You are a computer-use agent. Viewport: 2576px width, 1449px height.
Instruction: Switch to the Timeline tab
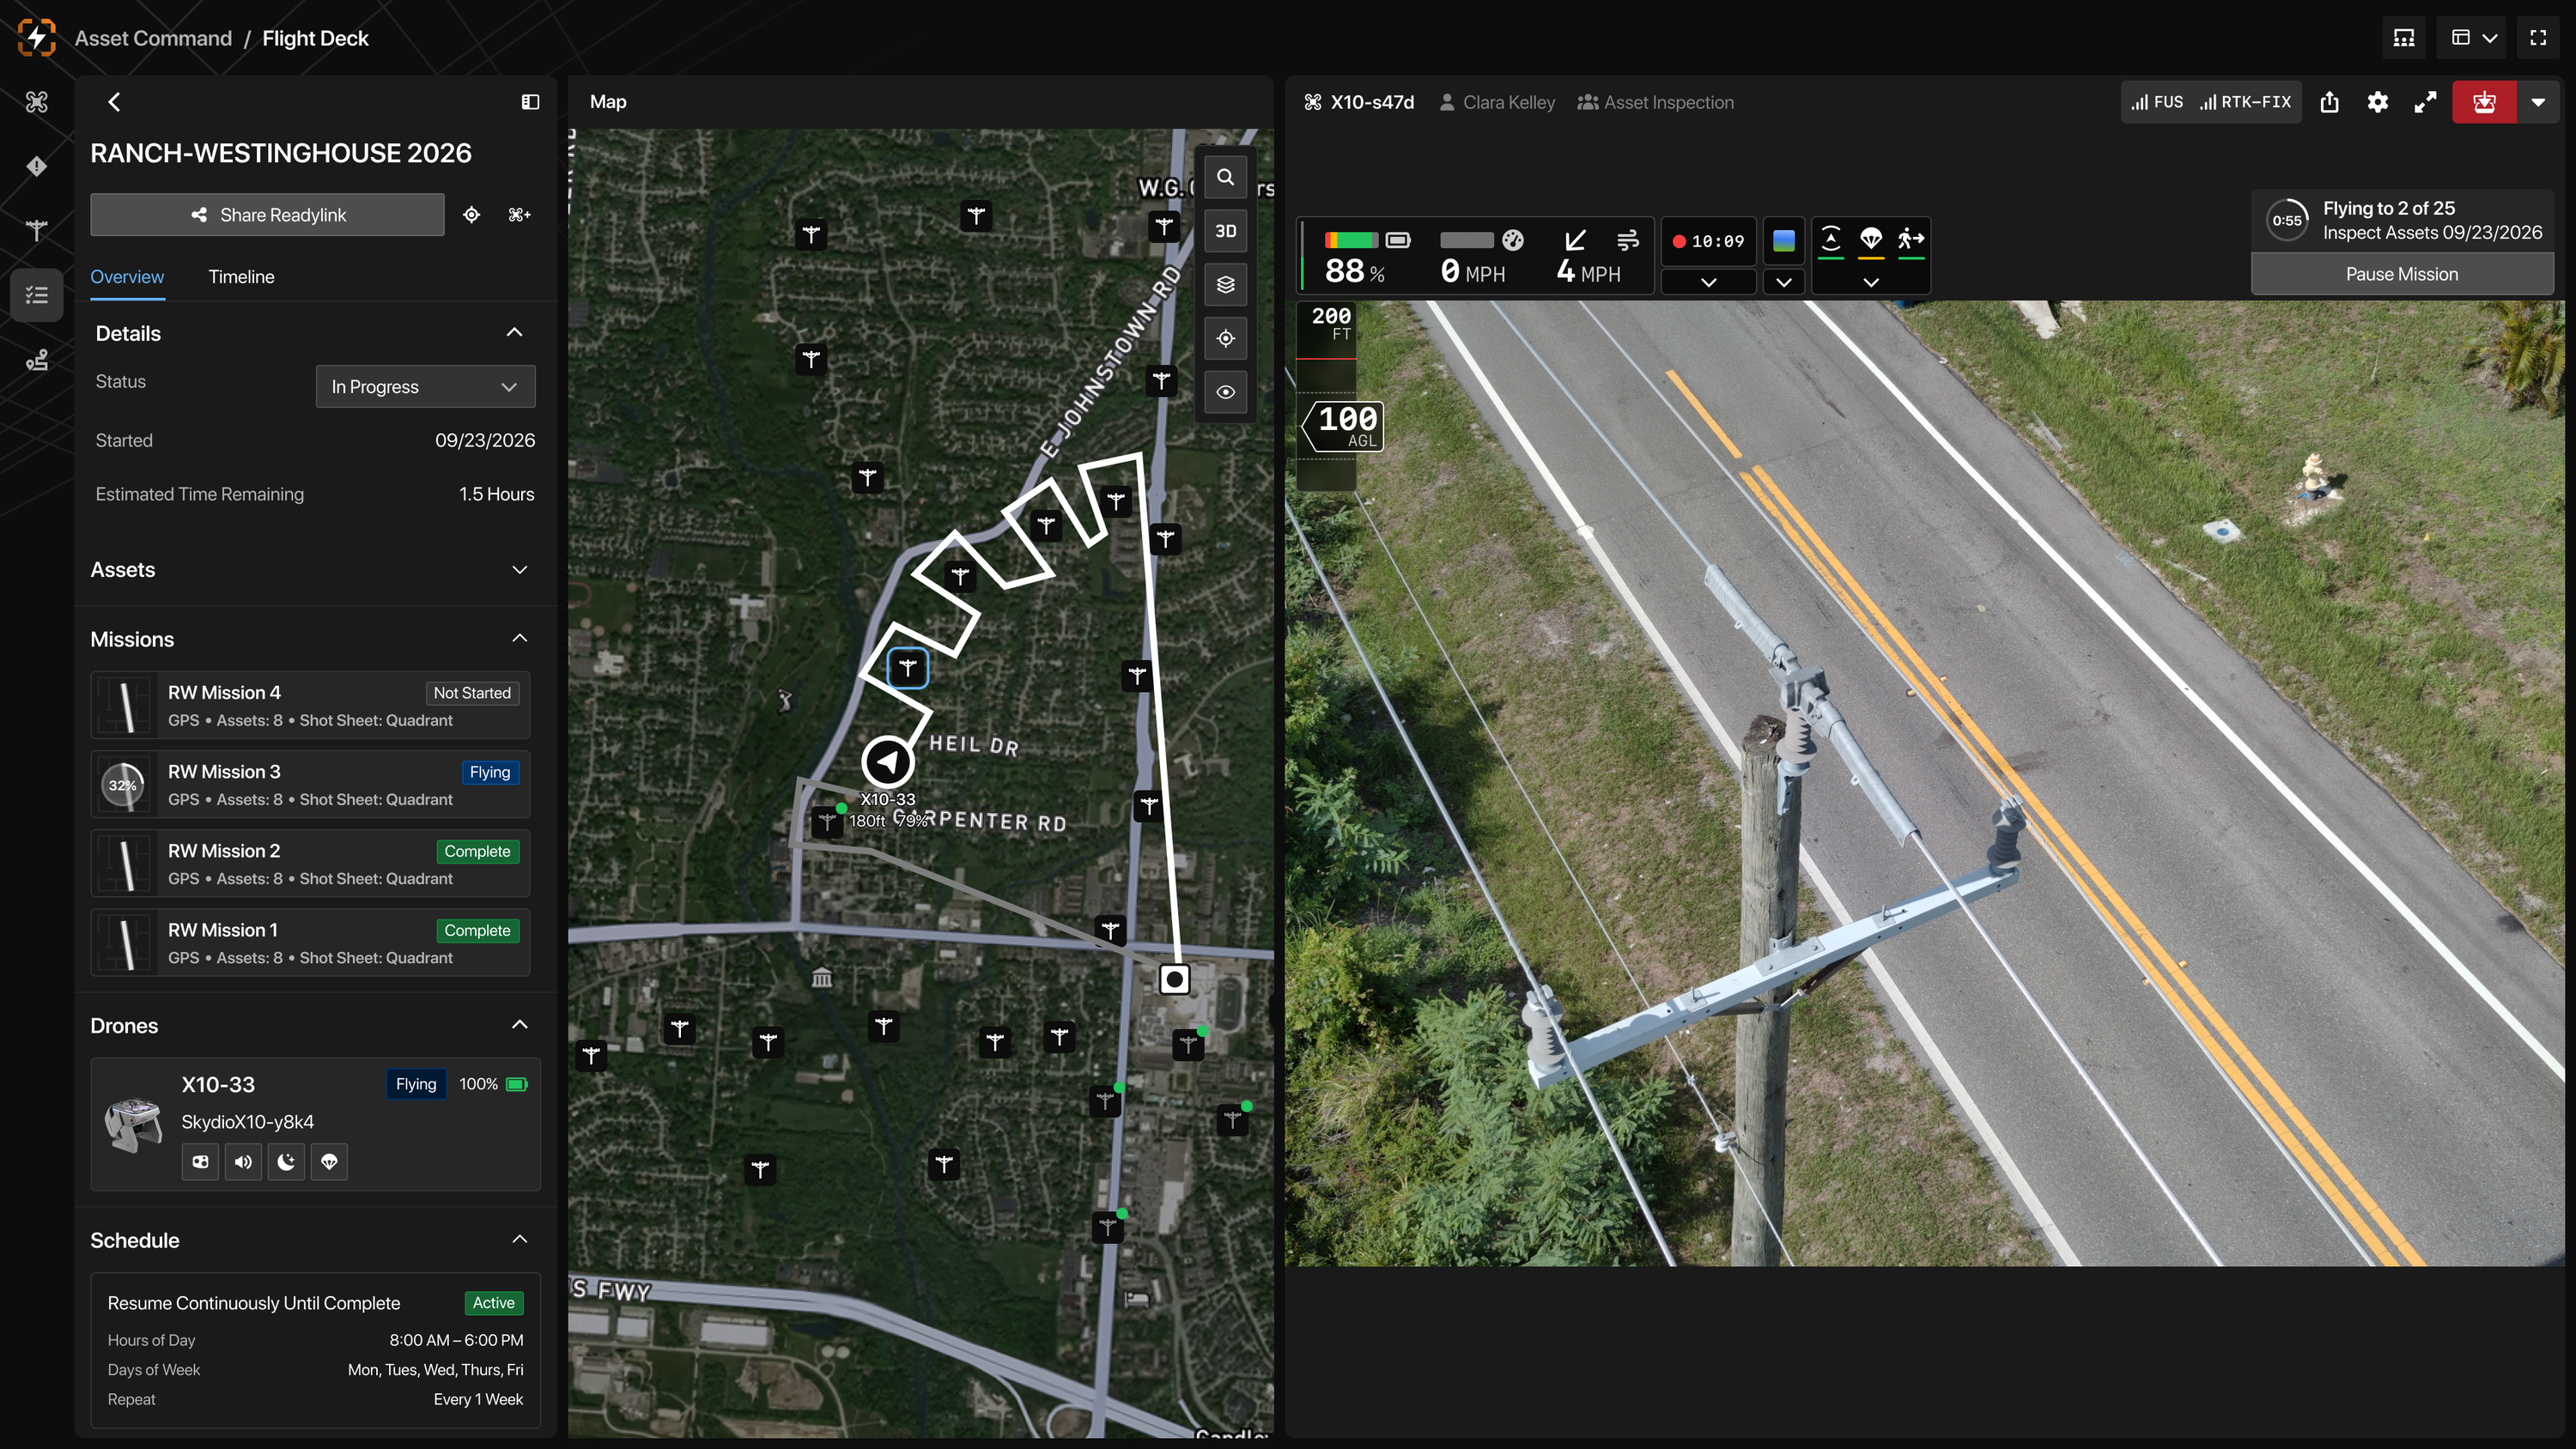pos(241,277)
